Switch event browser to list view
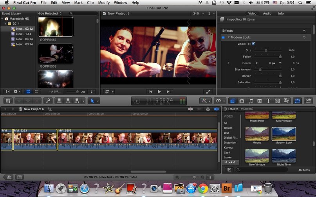316x197 pixels. pos(37,91)
